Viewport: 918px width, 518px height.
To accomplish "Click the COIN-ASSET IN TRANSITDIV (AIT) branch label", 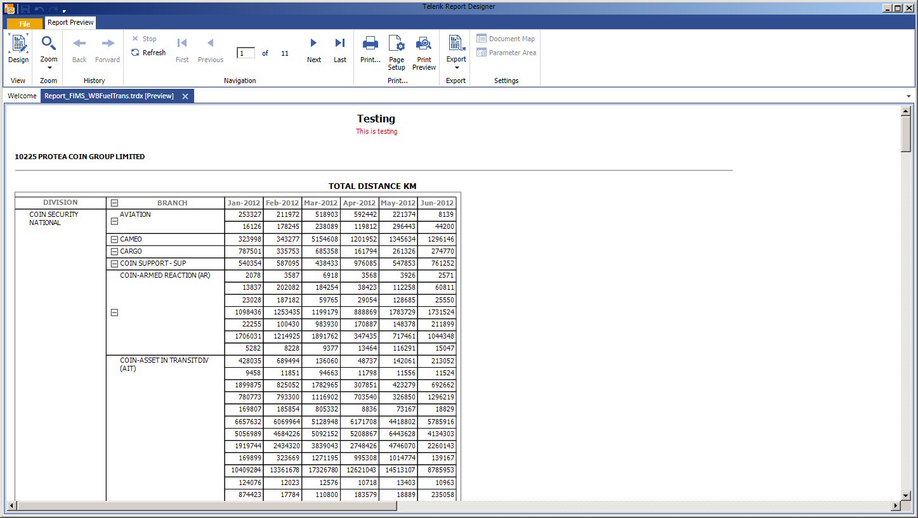I will [164, 365].
